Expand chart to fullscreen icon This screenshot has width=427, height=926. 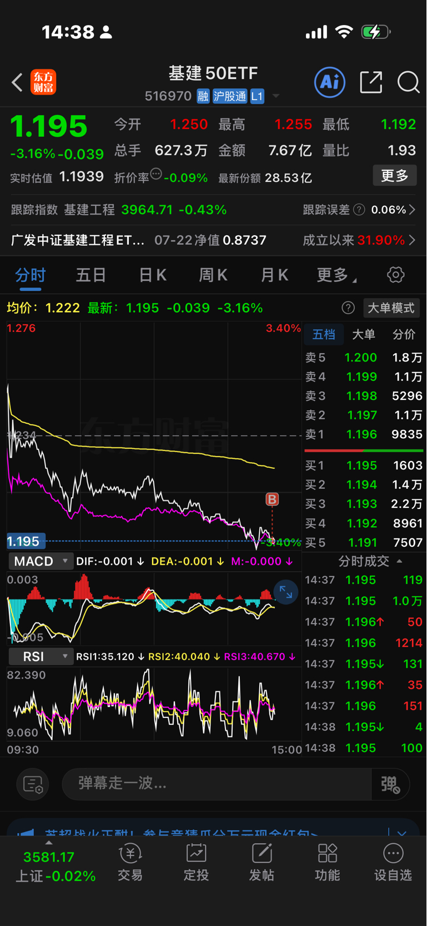286,592
